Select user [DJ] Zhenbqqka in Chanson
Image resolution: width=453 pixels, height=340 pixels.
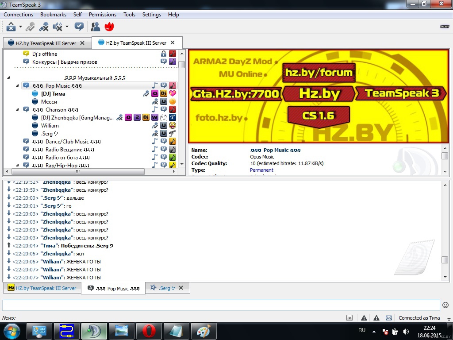click(x=77, y=118)
